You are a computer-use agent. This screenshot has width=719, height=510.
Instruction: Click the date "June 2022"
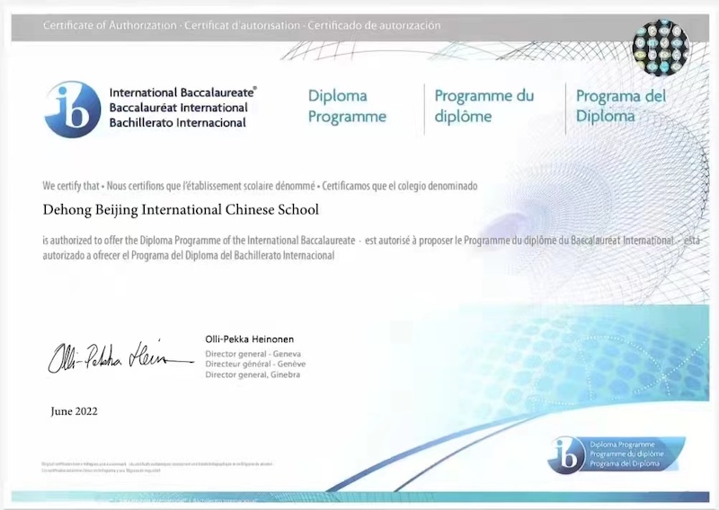(74, 411)
